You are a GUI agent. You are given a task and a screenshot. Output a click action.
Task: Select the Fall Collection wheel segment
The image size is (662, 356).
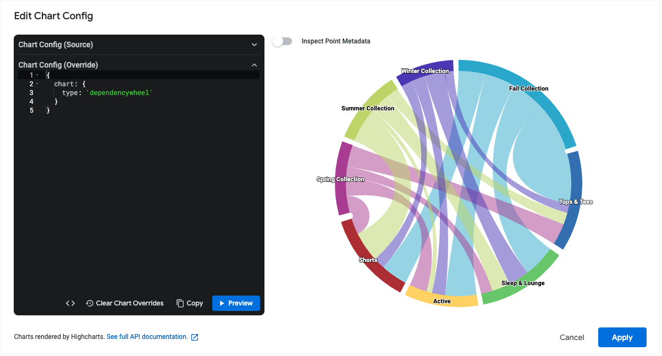point(528,88)
